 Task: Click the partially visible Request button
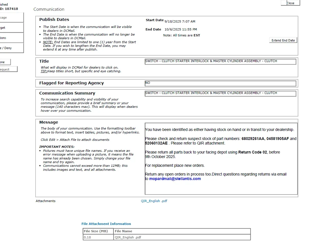pyautogui.click(x=8, y=69)
